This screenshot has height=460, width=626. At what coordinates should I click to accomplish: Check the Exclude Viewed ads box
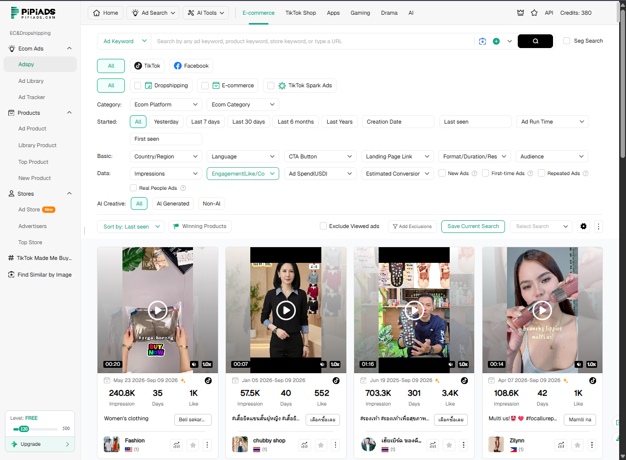point(323,226)
